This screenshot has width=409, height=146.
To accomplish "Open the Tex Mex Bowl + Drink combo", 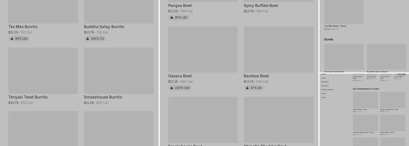I will click(335, 26).
